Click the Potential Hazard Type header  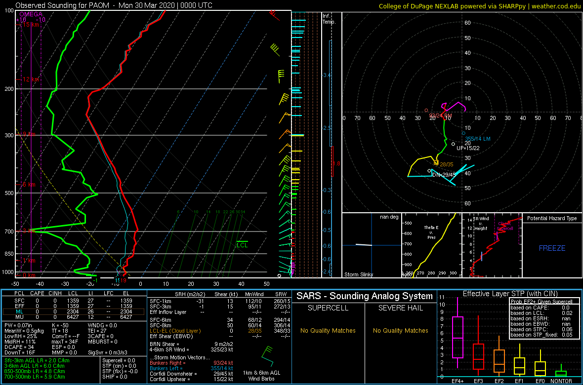point(552,218)
